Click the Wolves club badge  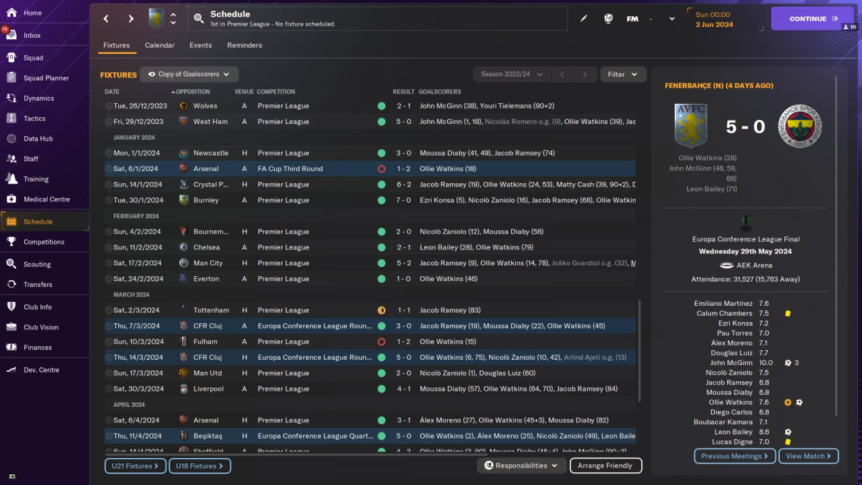[184, 106]
